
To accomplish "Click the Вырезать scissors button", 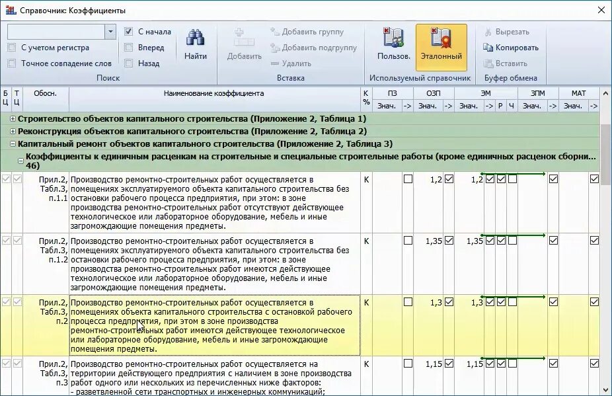I will point(507,32).
